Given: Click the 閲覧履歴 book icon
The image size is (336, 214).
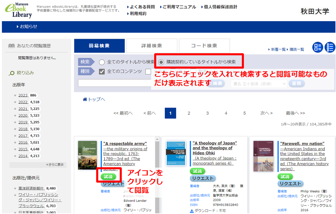Looking at the screenshot, I should pos(11,46).
